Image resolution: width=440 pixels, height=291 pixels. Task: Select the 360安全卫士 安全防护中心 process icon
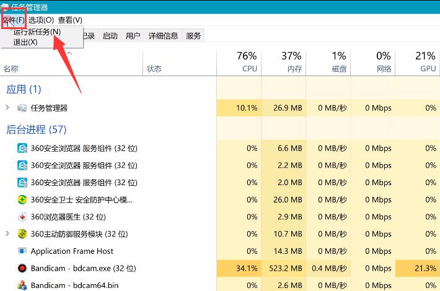click(22, 200)
